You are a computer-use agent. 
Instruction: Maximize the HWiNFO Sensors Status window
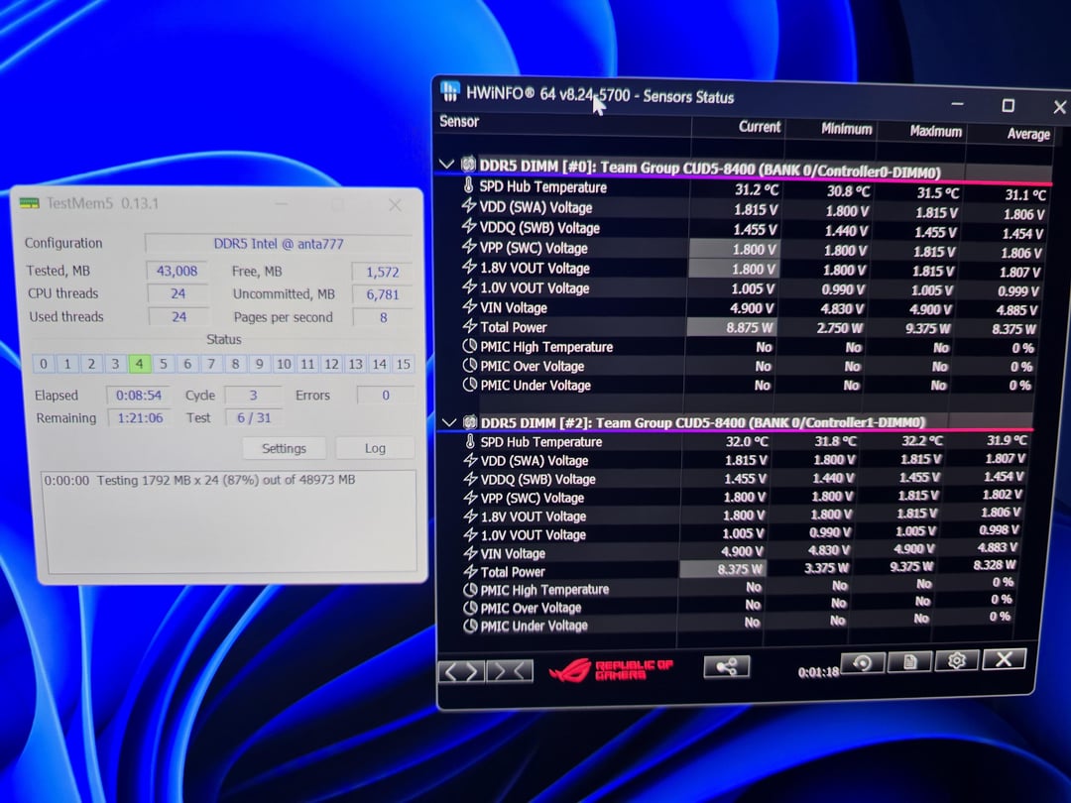point(1008,105)
